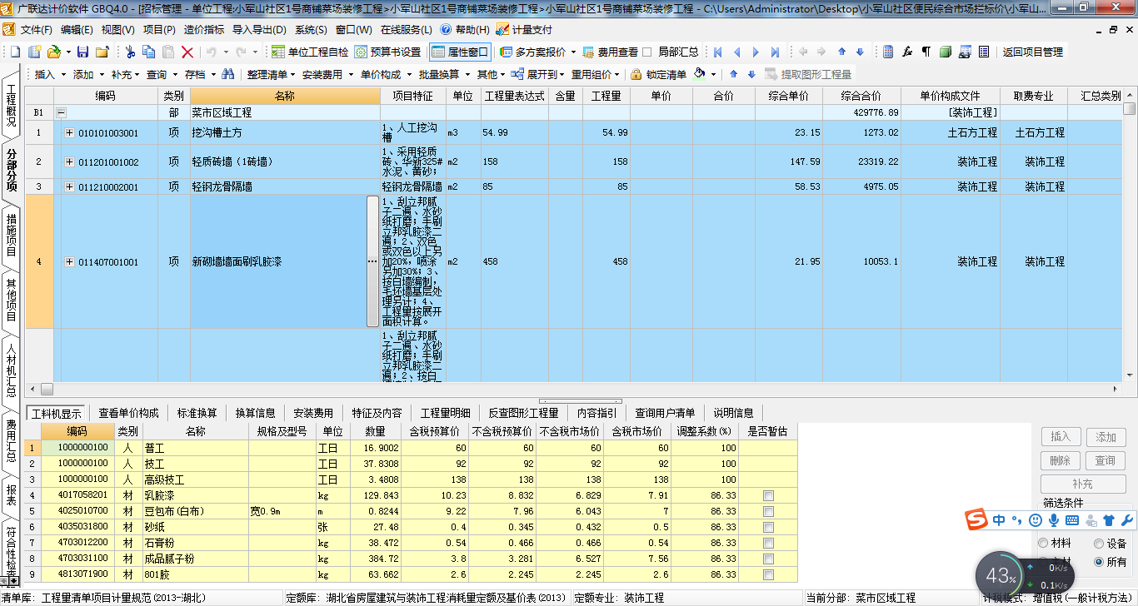Click the fx formula icon
Viewport: 1138px width, 606px height.
pos(907,52)
